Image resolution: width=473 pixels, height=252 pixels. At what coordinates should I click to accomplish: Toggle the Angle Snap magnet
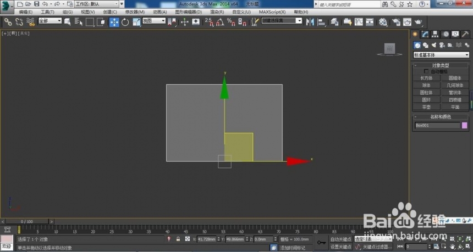pos(220,22)
